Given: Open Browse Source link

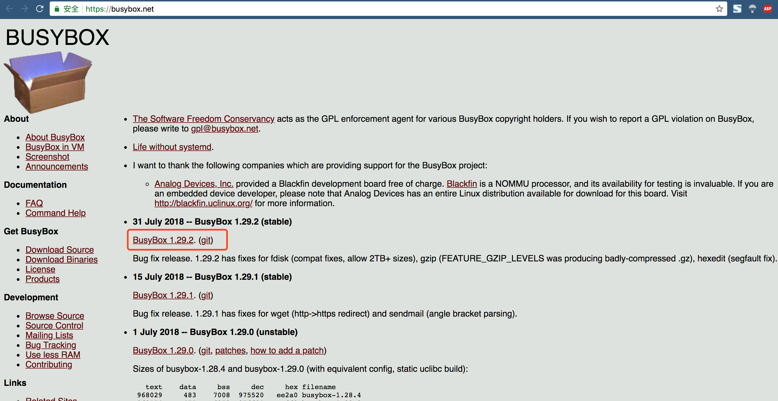Looking at the screenshot, I should 55,316.
